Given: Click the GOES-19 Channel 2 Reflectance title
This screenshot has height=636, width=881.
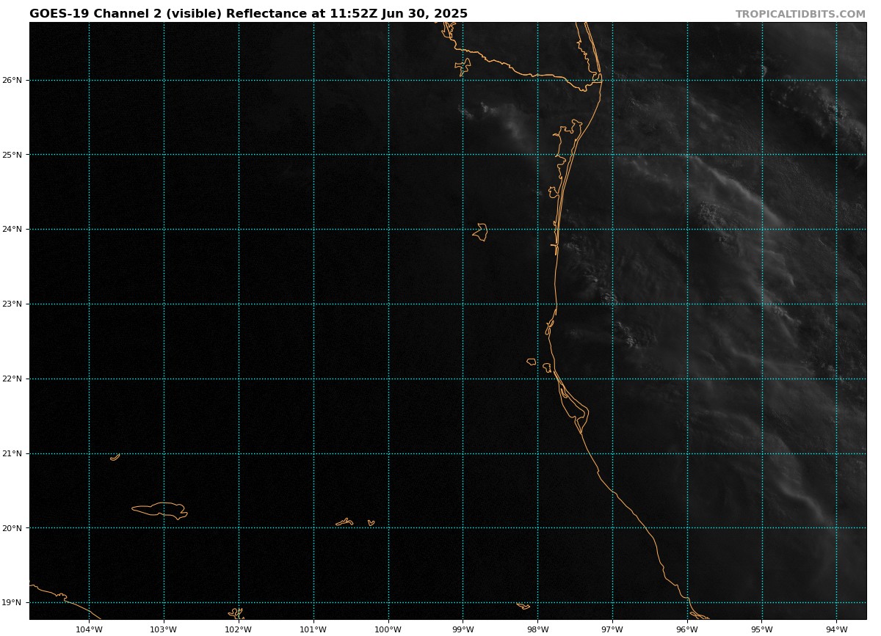Looking at the screenshot, I should tap(248, 14).
